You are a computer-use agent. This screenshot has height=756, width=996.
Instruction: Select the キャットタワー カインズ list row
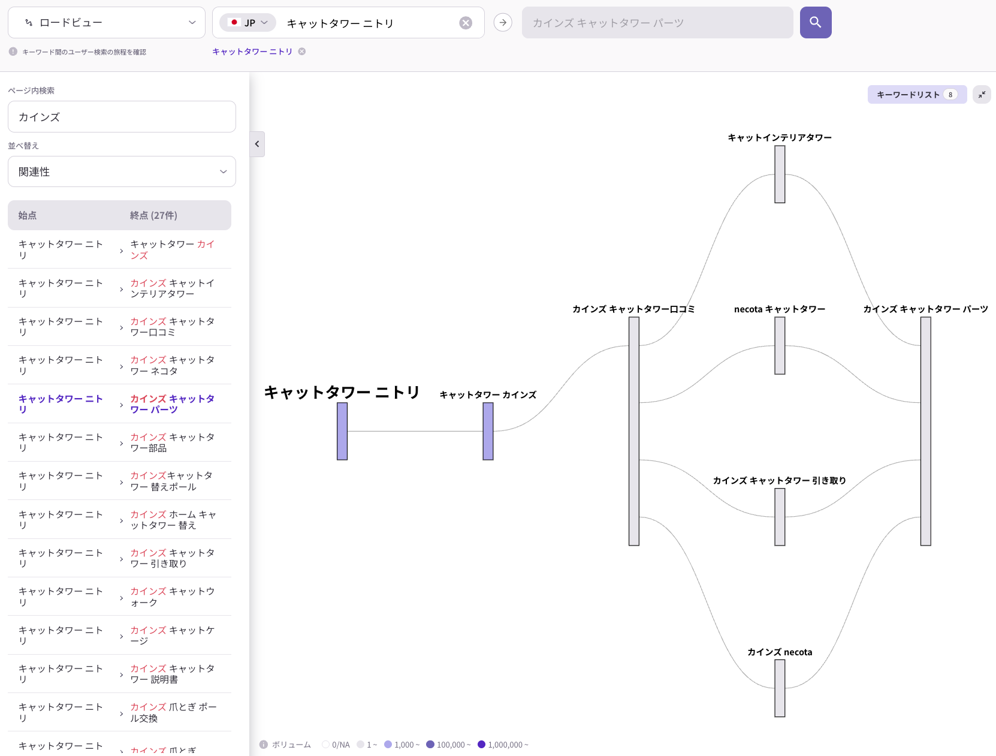tap(120, 249)
